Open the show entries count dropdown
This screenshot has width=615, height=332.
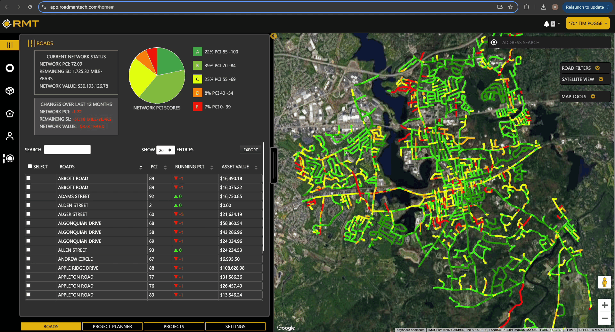click(x=165, y=150)
